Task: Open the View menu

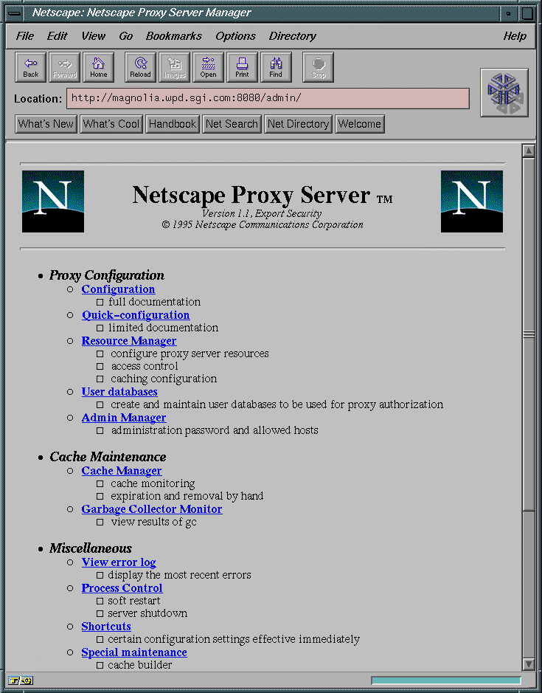Action: pyautogui.click(x=93, y=36)
